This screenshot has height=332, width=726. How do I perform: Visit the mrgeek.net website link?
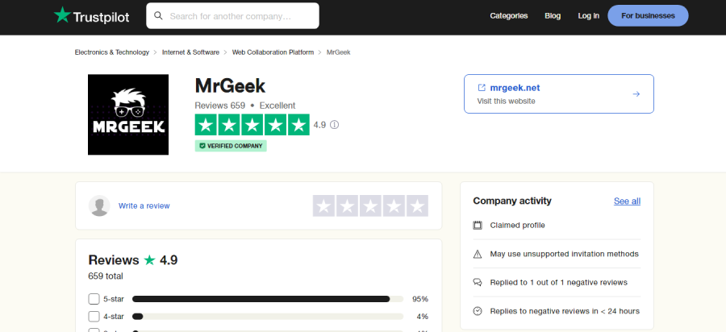tap(515, 88)
